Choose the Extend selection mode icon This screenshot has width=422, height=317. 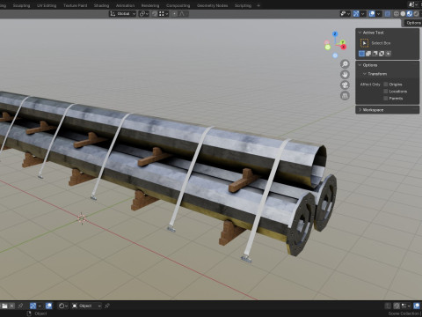tap(368, 54)
